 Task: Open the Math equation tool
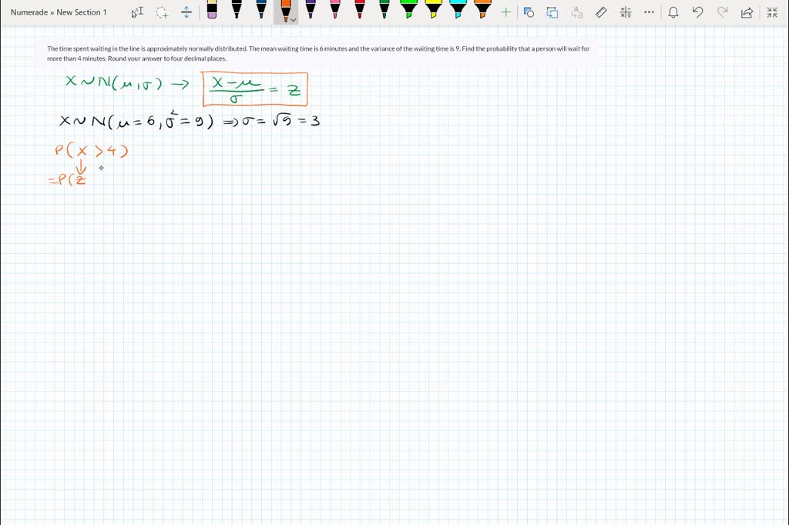(x=626, y=12)
